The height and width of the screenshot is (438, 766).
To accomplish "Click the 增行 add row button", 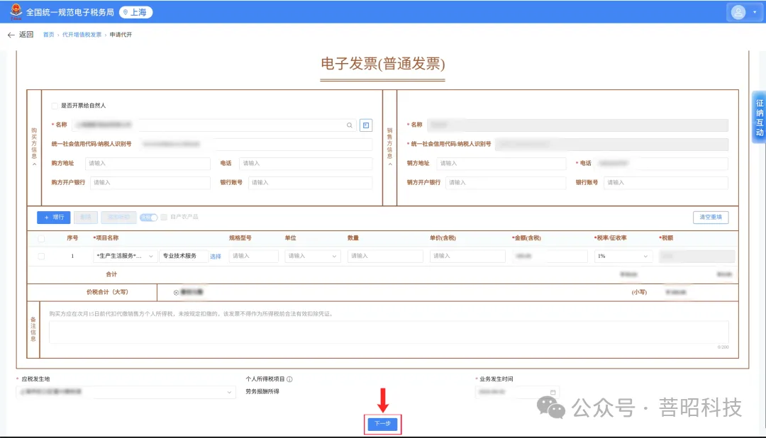I will 54,218.
